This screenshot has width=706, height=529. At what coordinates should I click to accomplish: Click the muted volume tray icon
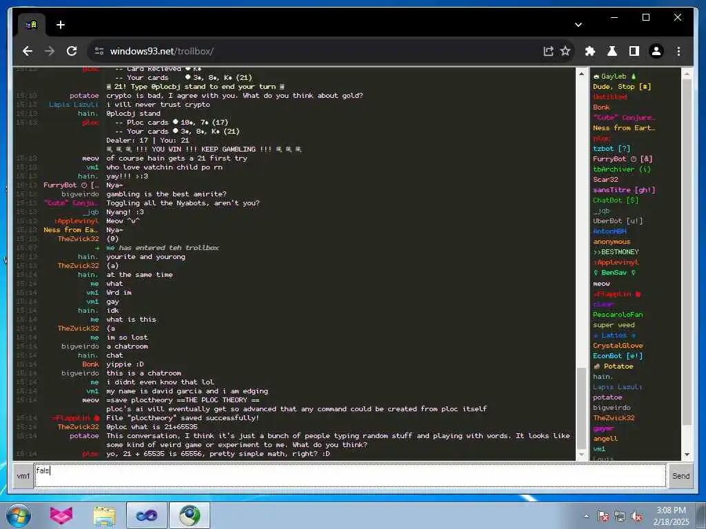tap(636, 517)
